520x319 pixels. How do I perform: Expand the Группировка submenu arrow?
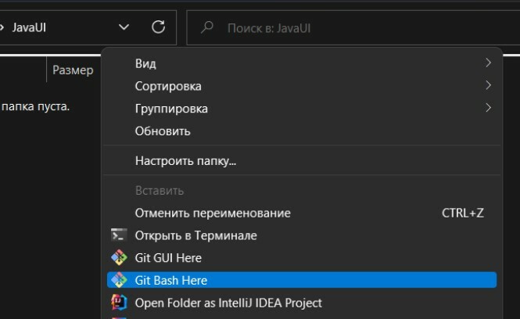pos(488,108)
